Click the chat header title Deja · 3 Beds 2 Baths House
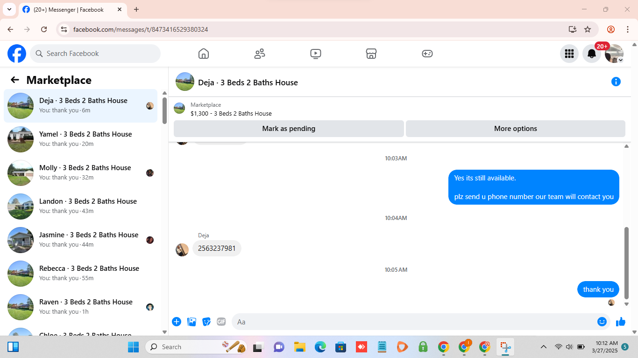 pos(248,83)
